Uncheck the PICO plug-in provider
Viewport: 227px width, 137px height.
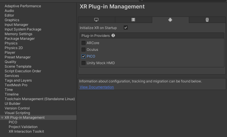[x=84, y=56]
